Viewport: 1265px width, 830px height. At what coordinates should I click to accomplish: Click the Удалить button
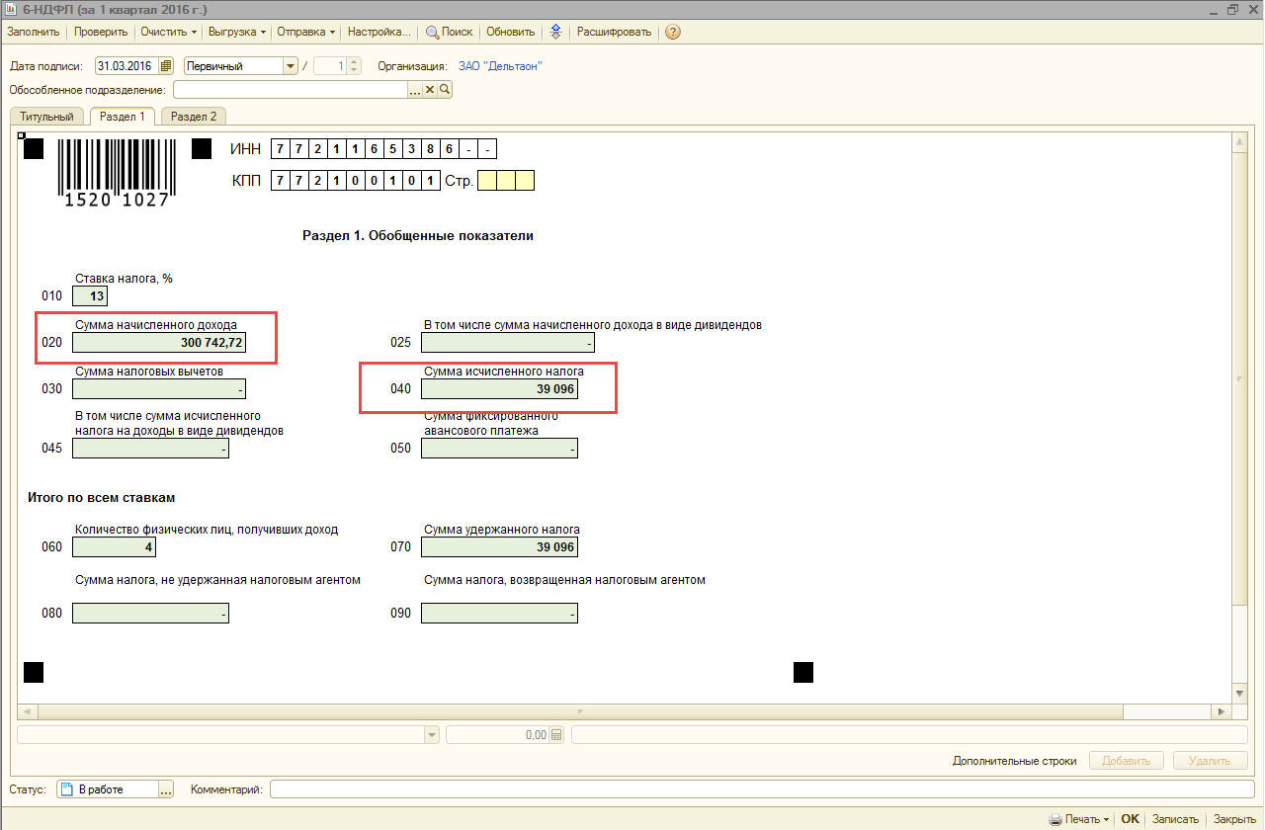tap(1211, 761)
